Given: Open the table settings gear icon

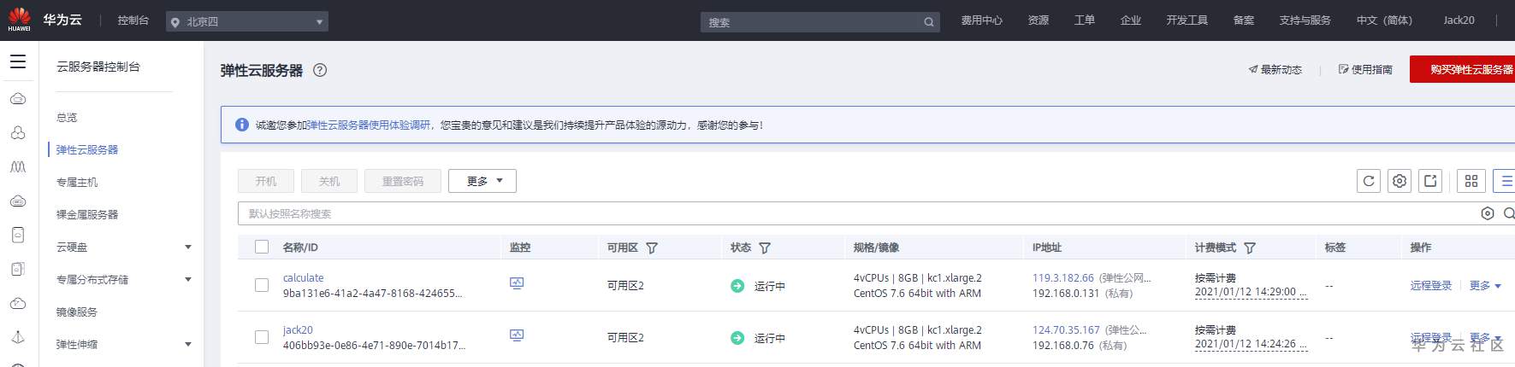Looking at the screenshot, I should 1399,181.
